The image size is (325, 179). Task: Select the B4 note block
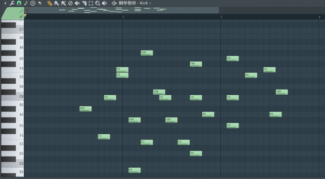point(134,170)
